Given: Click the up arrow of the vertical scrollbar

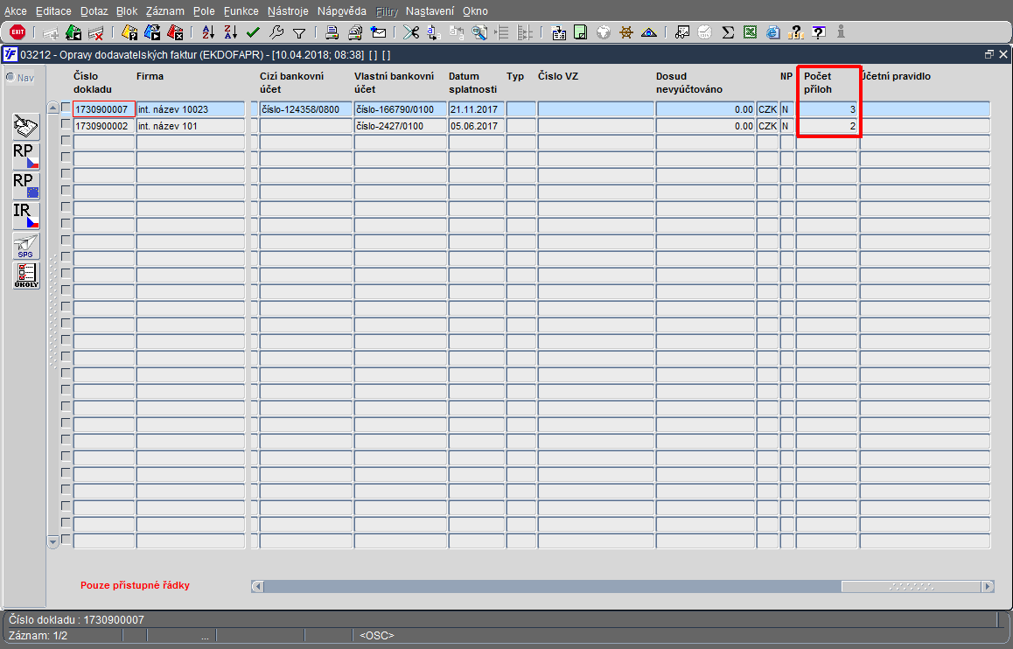Looking at the screenshot, I should click(53, 108).
